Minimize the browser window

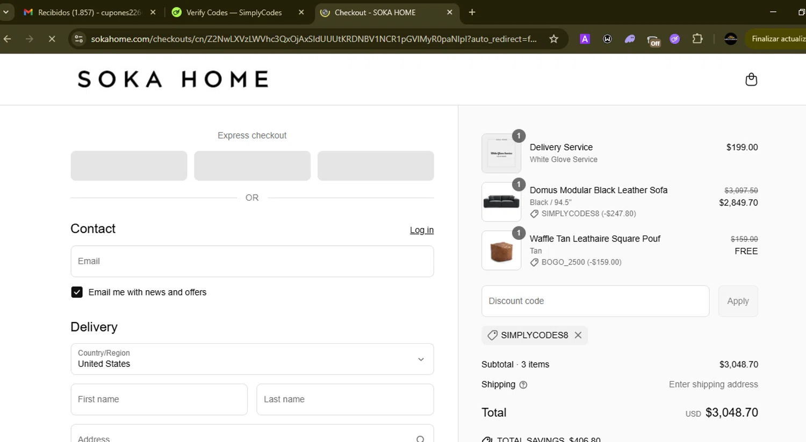[773, 12]
